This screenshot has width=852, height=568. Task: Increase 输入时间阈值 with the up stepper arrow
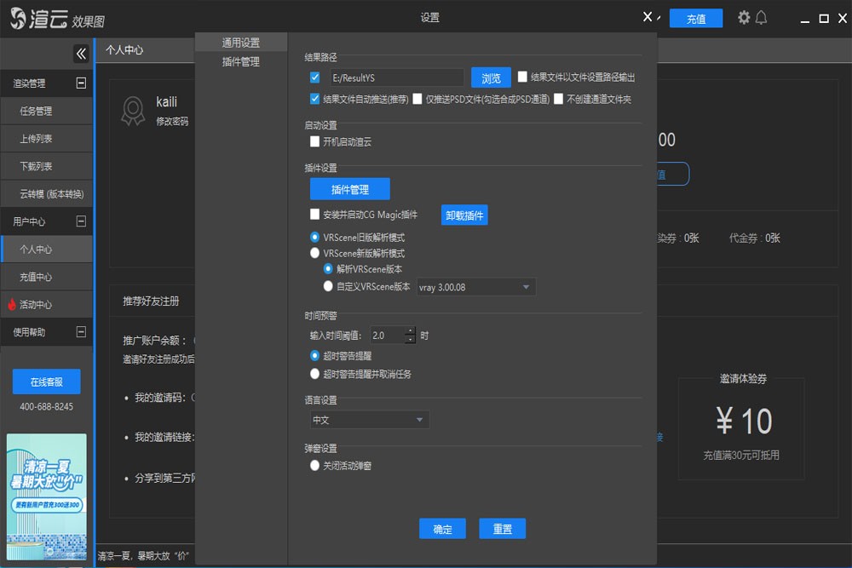(x=410, y=330)
